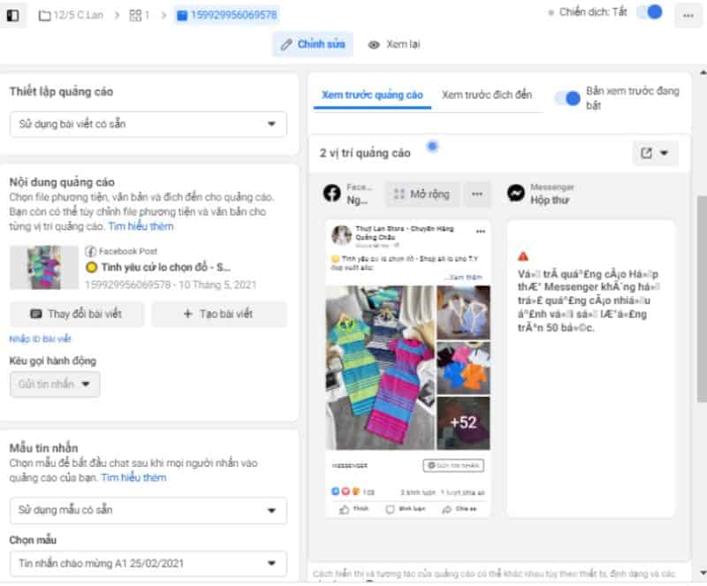
Task: Disable the Bản xem trước đang bật toggle
Action: click(571, 98)
